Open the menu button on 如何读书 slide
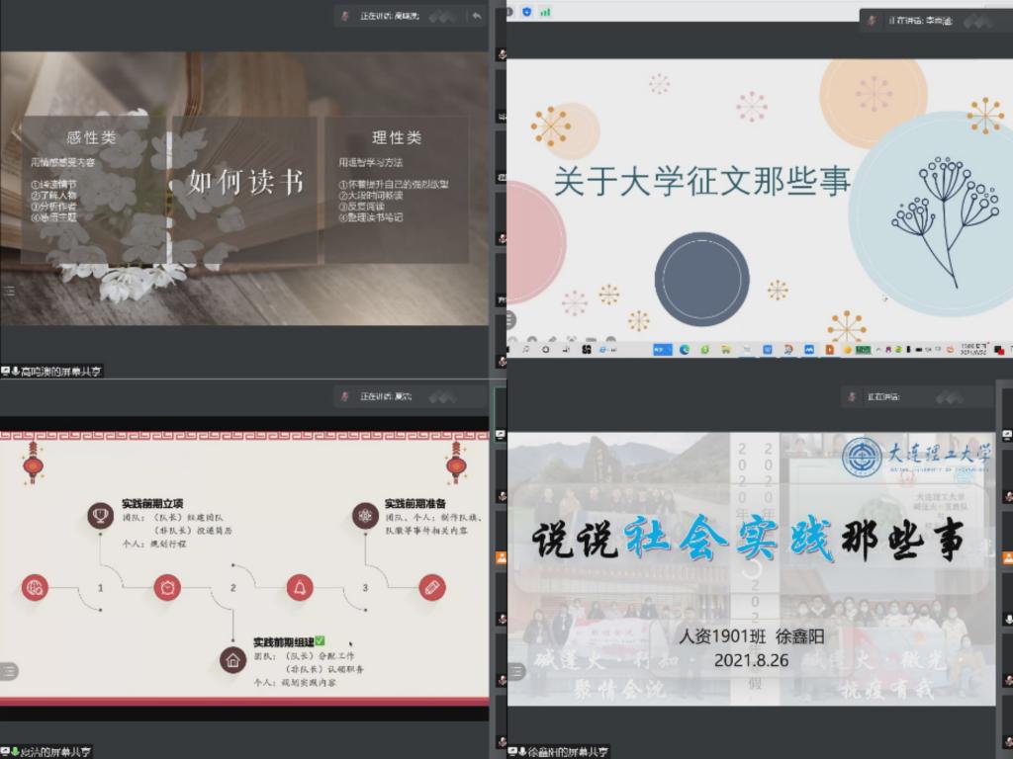This screenshot has width=1013, height=759. point(9,291)
